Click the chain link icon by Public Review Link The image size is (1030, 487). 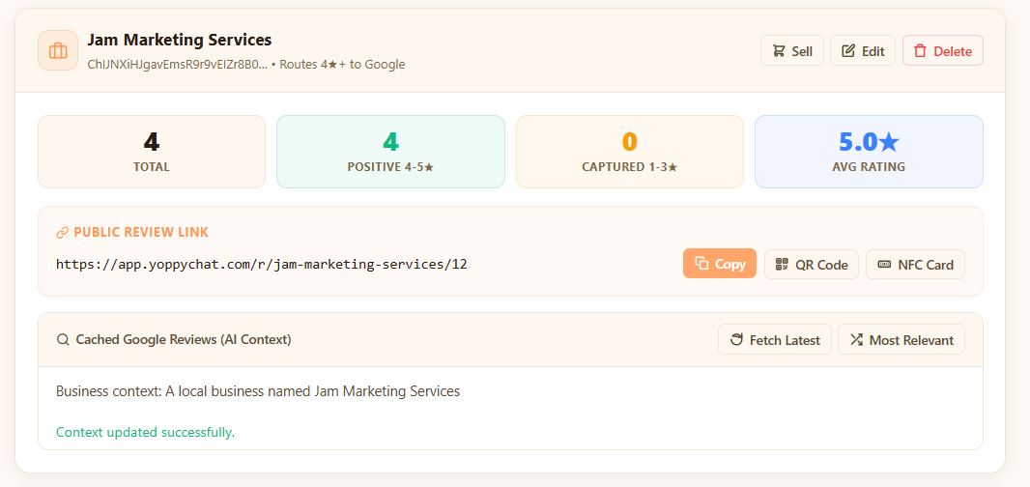click(x=63, y=233)
